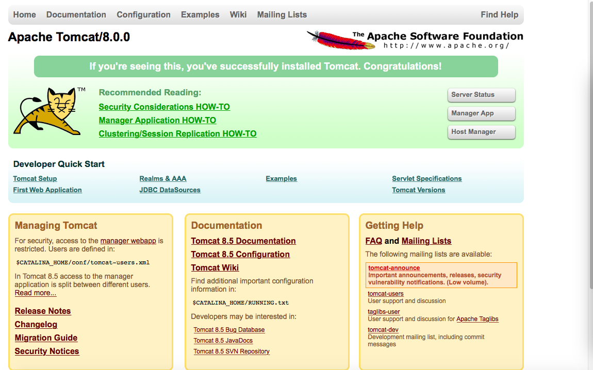Open the Home nav item
This screenshot has width=593, height=370.
(25, 15)
